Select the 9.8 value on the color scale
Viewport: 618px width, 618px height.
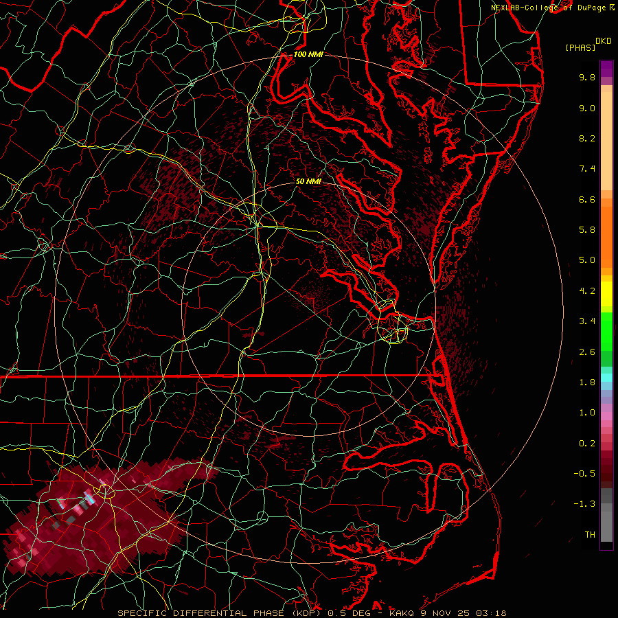click(x=587, y=77)
